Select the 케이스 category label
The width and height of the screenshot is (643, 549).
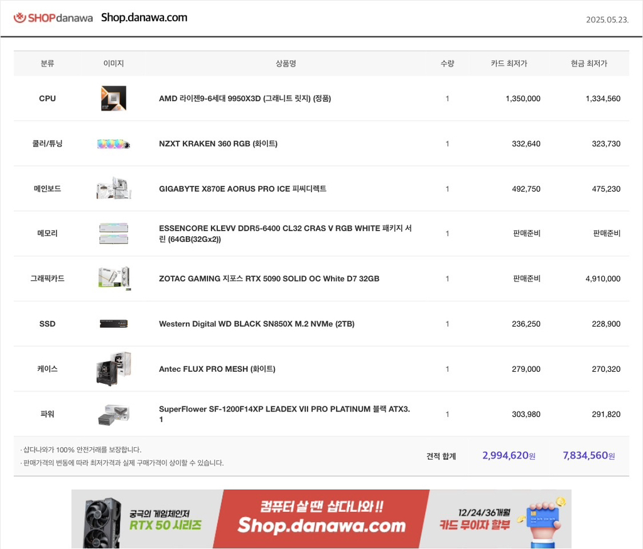(47, 369)
